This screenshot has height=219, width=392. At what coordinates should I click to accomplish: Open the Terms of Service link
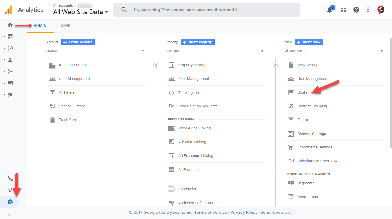[211, 212]
